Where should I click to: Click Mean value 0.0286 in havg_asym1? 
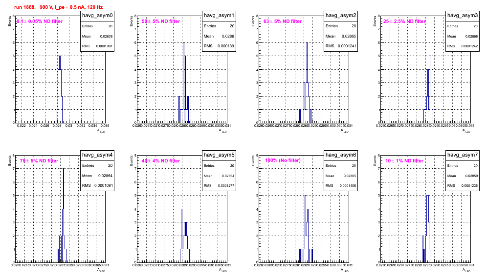[x=228, y=36]
